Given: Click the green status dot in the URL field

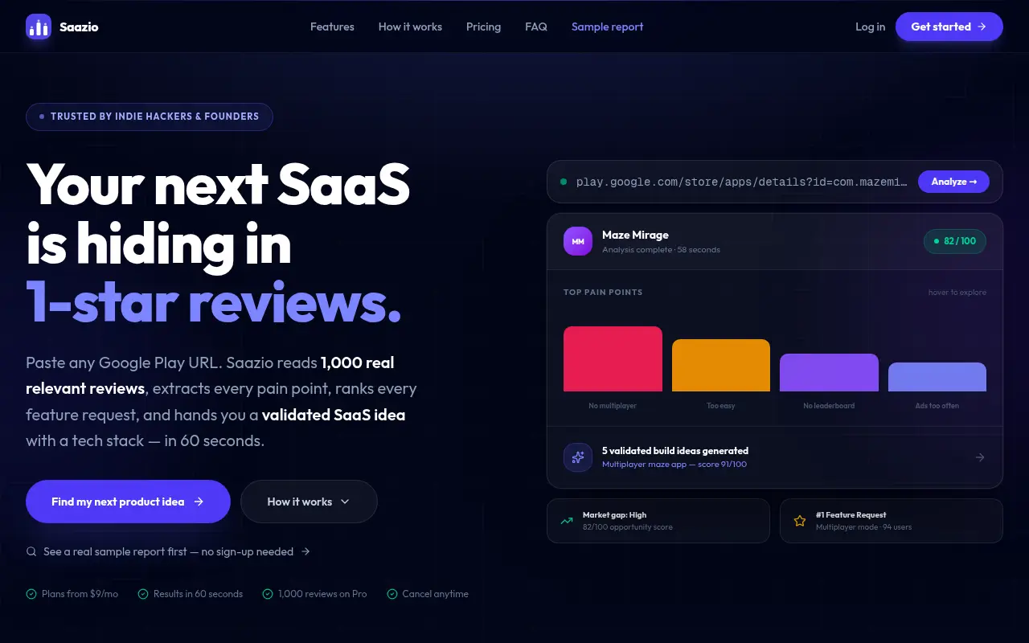Looking at the screenshot, I should click(564, 182).
